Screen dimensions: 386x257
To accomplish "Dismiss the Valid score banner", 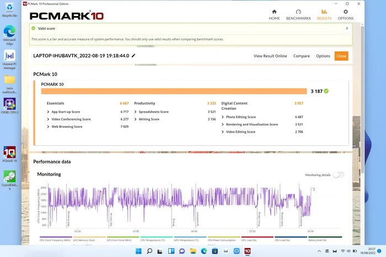I will point(347,28).
